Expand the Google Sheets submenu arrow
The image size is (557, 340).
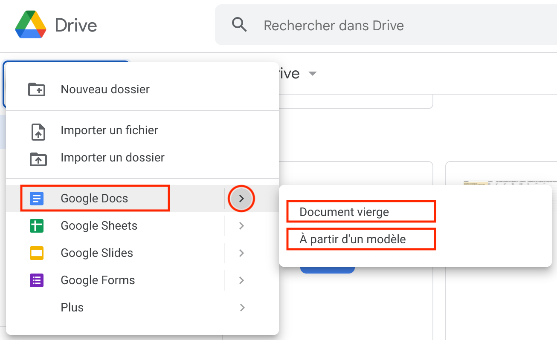tap(241, 226)
